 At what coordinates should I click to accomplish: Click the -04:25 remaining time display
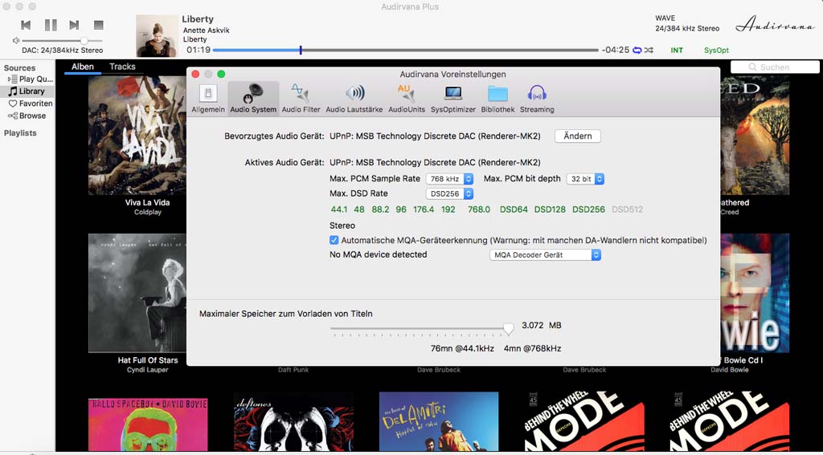(x=615, y=51)
